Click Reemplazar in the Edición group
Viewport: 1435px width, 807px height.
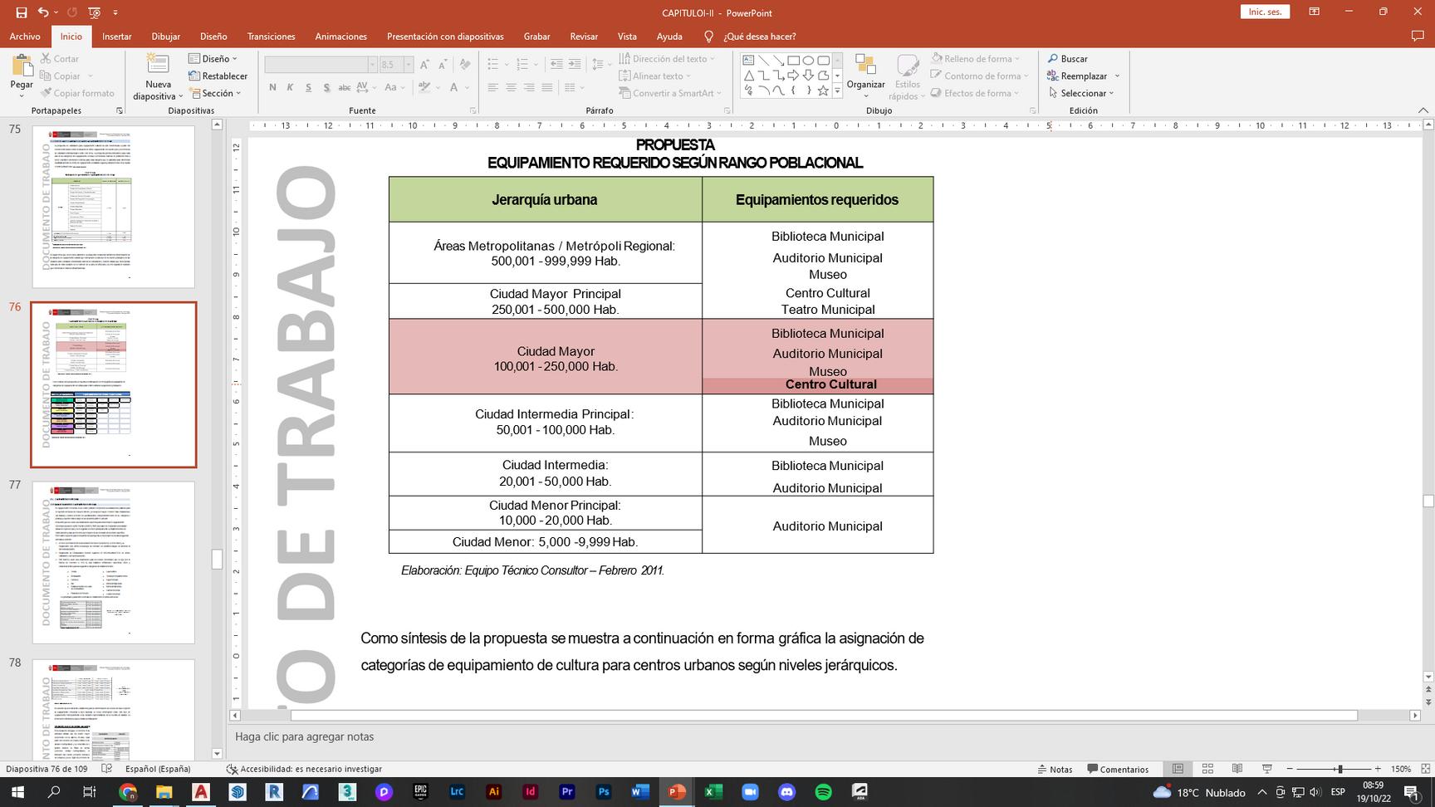[1083, 76]
